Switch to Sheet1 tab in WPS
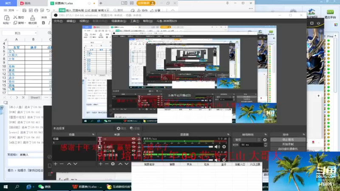 click(x=35, y=98)
